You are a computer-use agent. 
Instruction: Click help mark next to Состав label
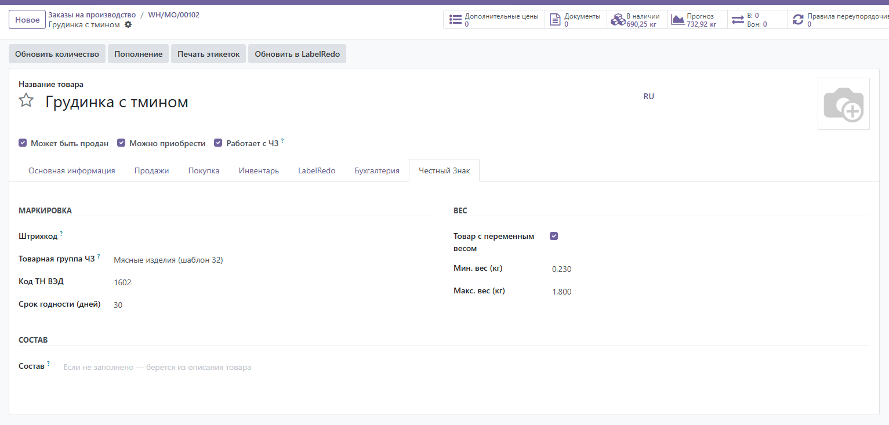[49, 364]
